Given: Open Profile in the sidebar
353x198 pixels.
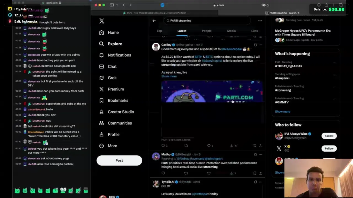Looking at the screenshot, I should (109, 134).
